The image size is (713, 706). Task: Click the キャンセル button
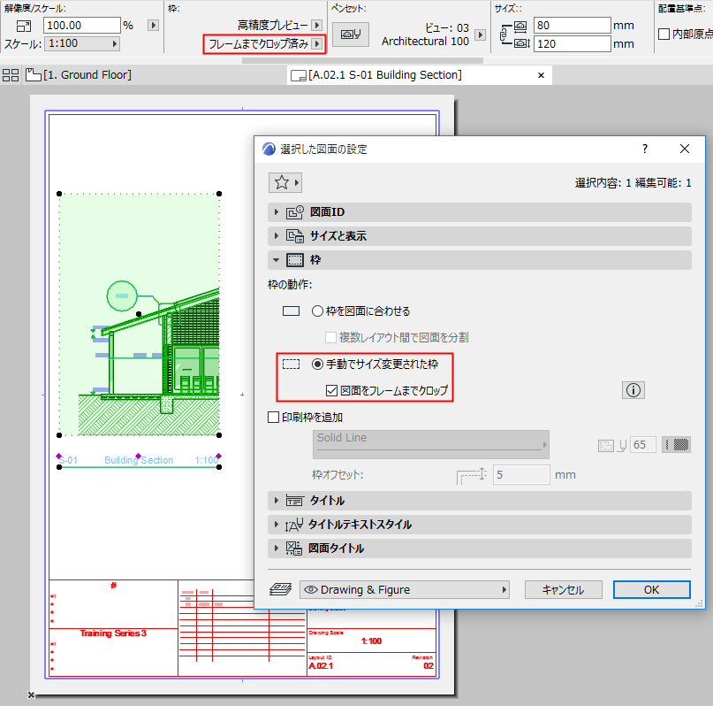[x=564, y=590]
